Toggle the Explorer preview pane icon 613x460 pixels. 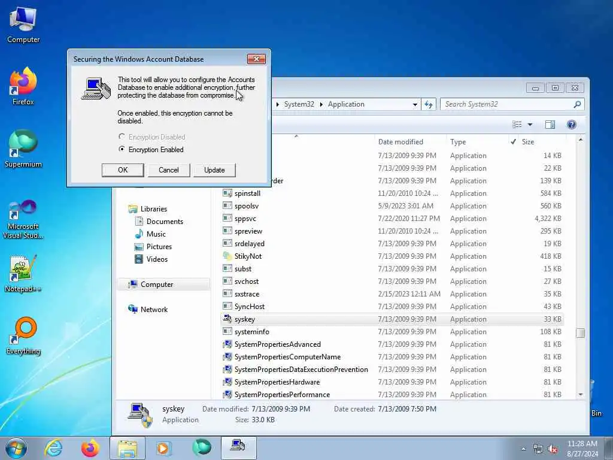point(550,125)
